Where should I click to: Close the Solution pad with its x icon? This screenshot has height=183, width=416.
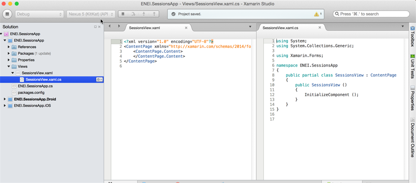click(x=100, y=27)
